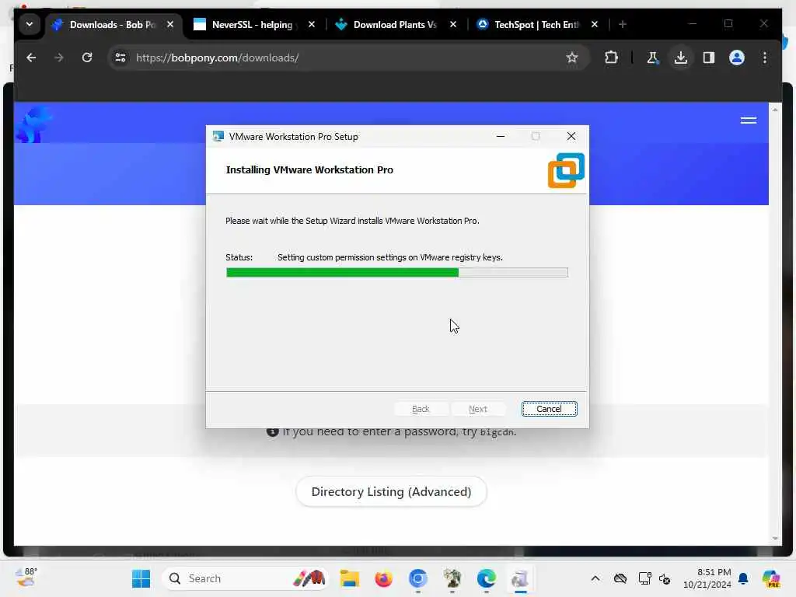Click Cancel in VMware Setup dialog

point(549,409)
